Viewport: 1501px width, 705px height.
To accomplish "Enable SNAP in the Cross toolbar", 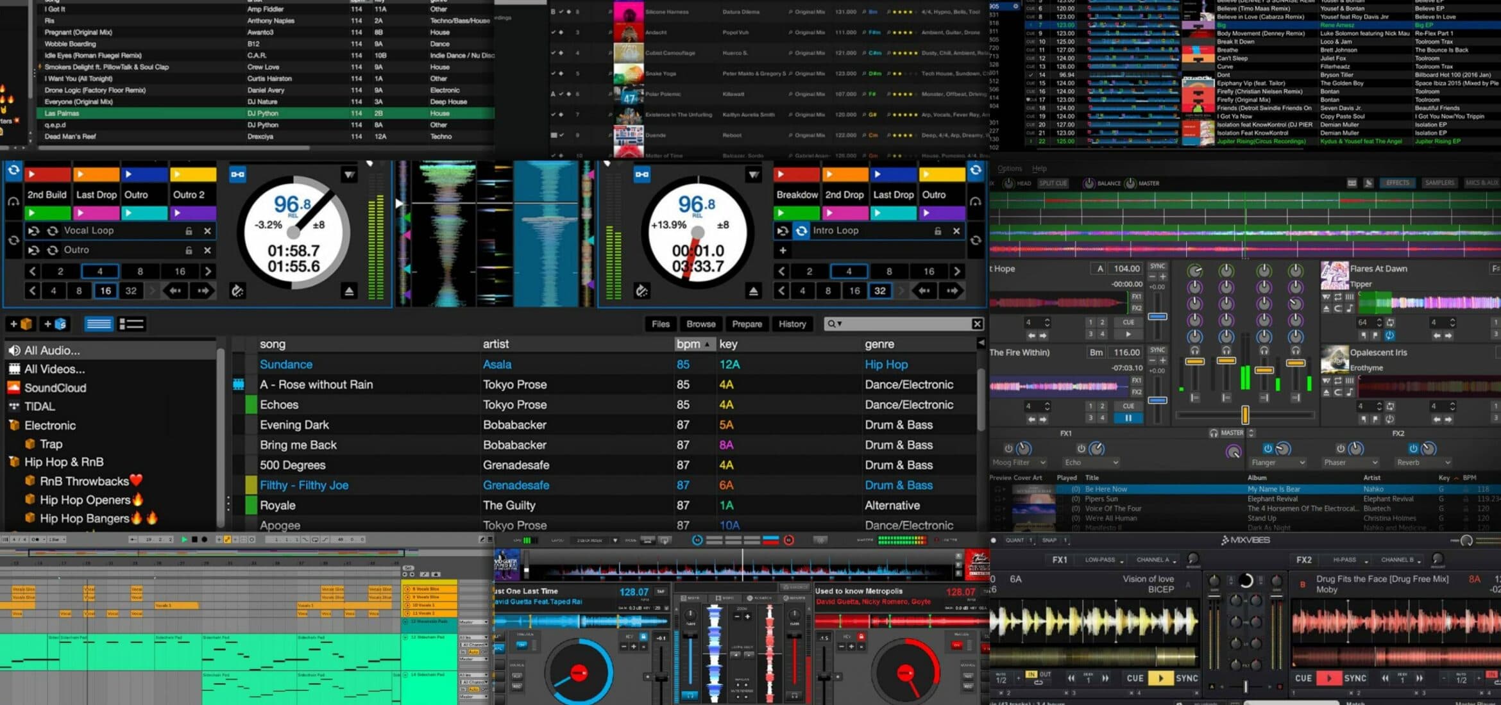I will pos(1050,540).
